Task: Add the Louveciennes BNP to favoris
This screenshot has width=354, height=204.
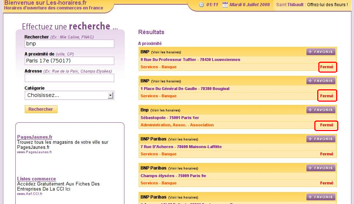Action: 321,52
